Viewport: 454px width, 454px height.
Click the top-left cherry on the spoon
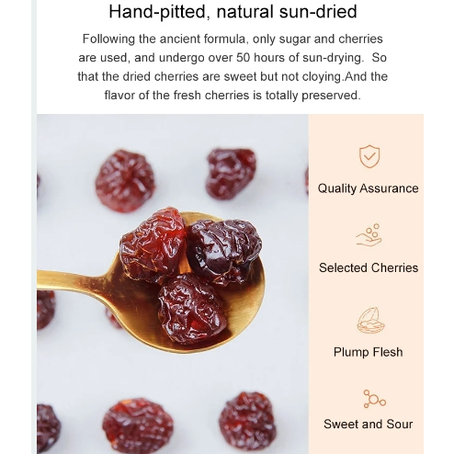click(153, 245)
